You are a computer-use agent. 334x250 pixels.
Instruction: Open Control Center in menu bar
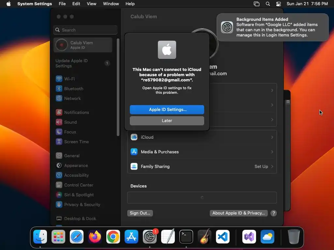click(x=279, y=4)
